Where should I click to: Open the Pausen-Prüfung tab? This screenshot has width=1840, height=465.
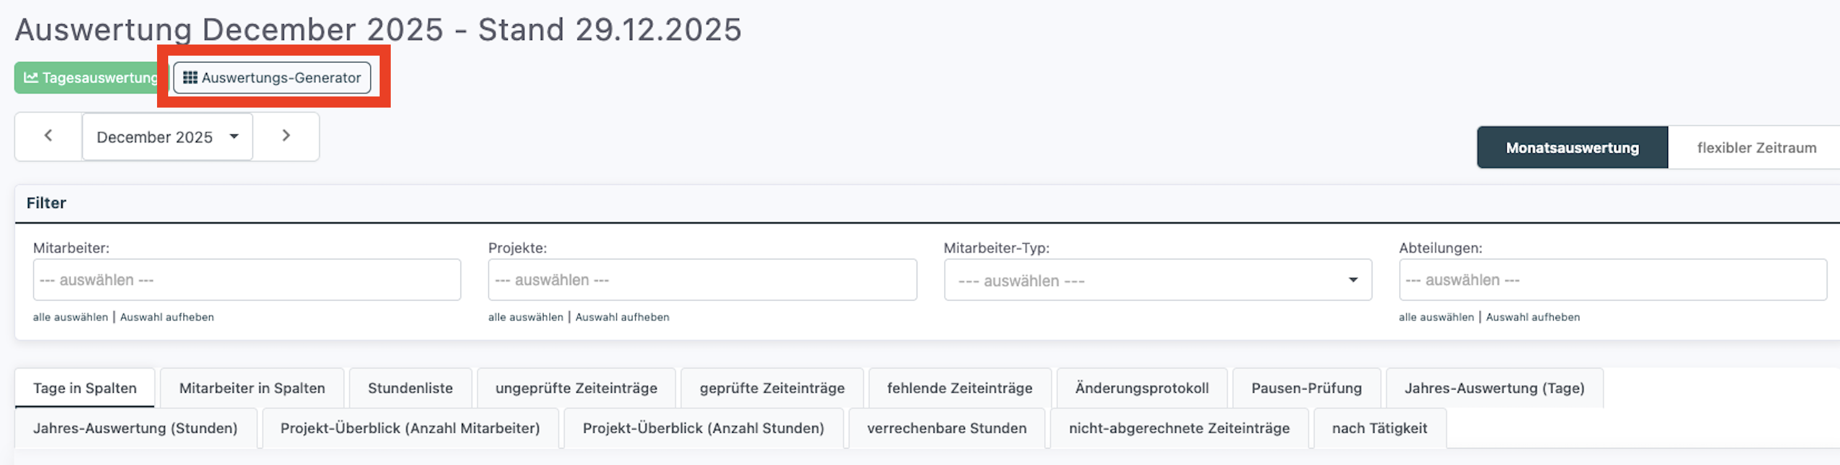pyautogui.click(x=1306, y=388)
